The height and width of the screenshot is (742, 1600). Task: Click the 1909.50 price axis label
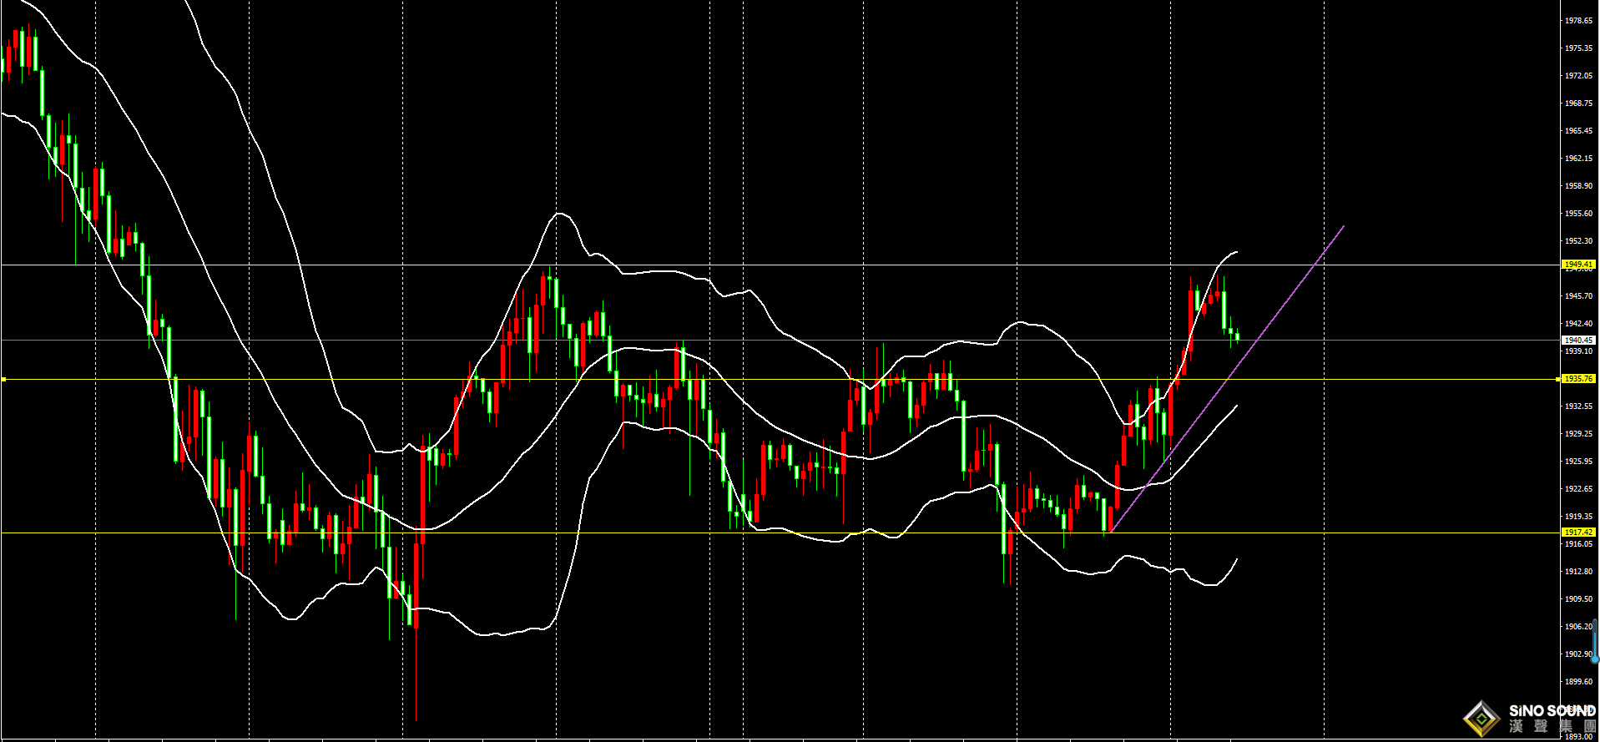1578,598
